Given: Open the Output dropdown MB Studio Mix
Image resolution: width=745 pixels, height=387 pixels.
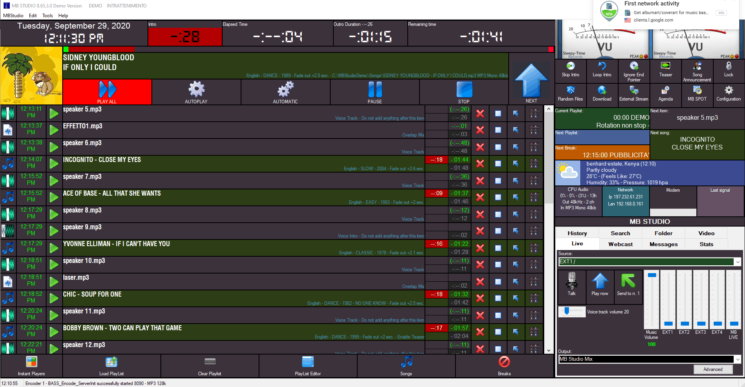Looking at the screenshot, I should pos(738,359).
